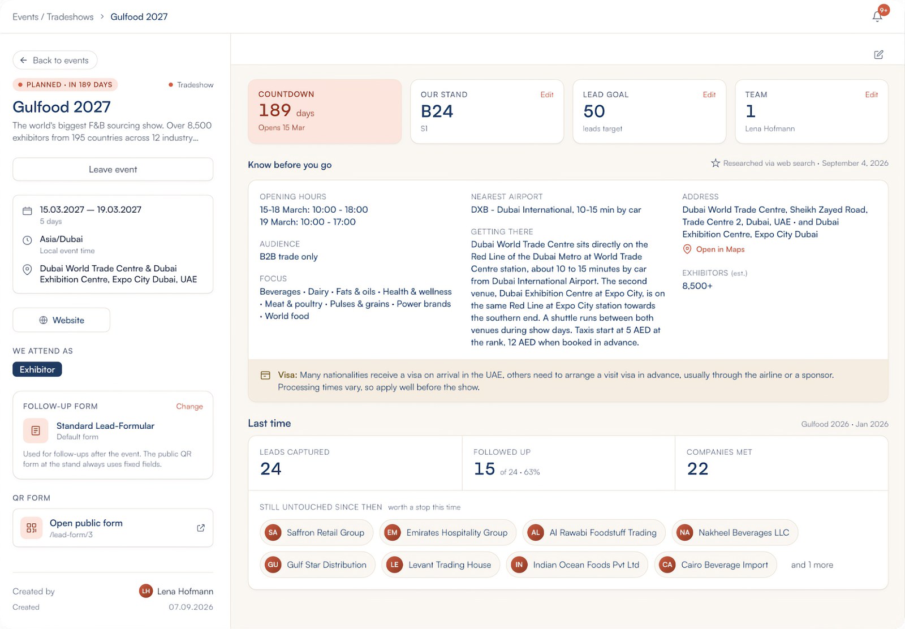This screenshot has height=629, width=905.
Task: Open Al Rawabi Foodstuff Trading chip
Action: point(594,532)
